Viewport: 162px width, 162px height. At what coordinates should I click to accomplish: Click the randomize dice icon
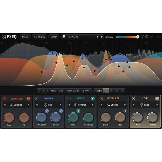(x=64, y=37)
